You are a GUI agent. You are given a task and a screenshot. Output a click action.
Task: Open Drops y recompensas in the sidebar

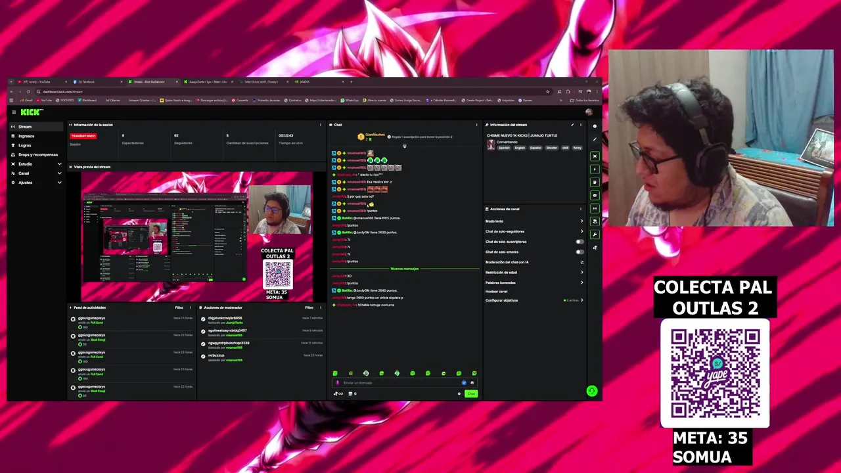click(36, 154)
